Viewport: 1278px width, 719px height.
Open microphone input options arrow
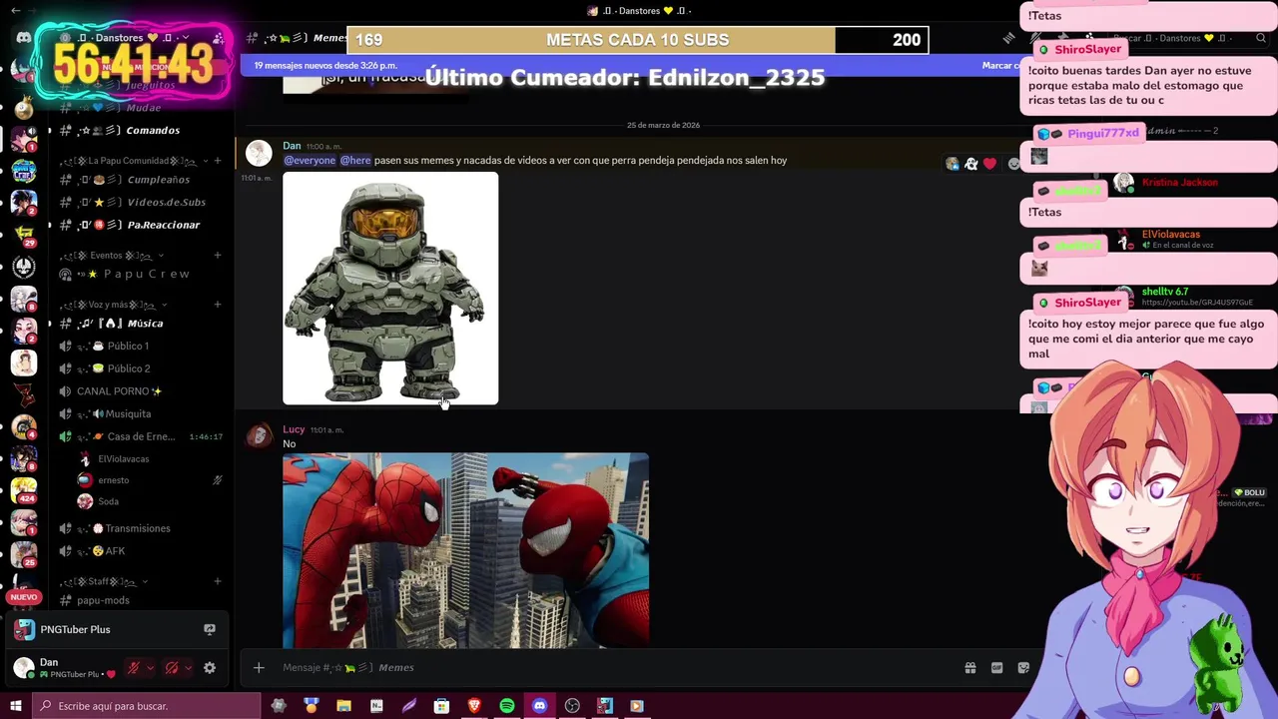click(150, 668)
